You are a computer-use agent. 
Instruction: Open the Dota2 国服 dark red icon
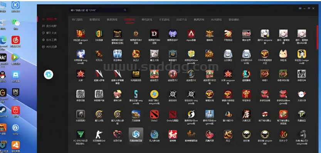tap(173, 114)
